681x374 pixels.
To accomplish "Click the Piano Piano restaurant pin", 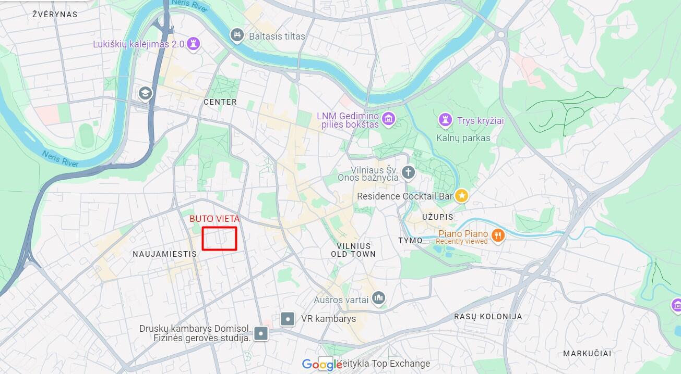I will tap(498, 235).
